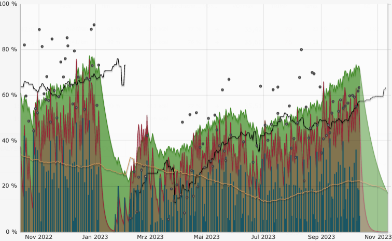
Task: Click the orange line's peak before Mrz 2023
Action: 131,158
